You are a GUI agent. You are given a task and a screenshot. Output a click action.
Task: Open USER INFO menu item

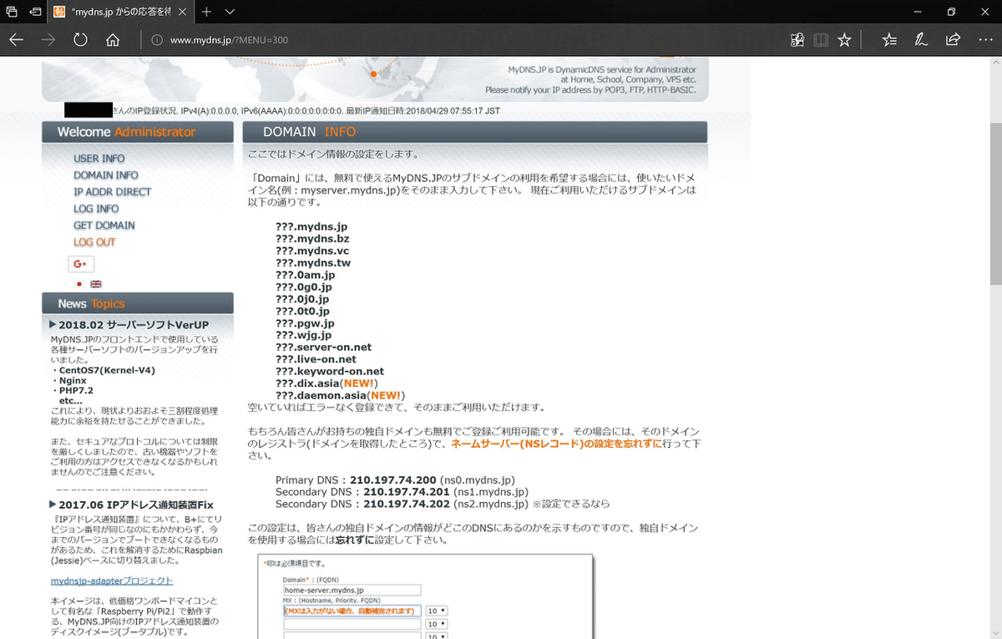(99, 159)
